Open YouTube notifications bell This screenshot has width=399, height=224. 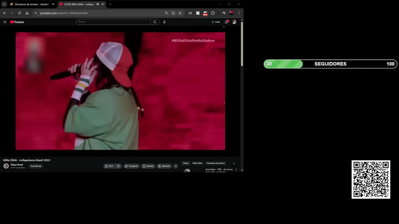pos(226,22)
